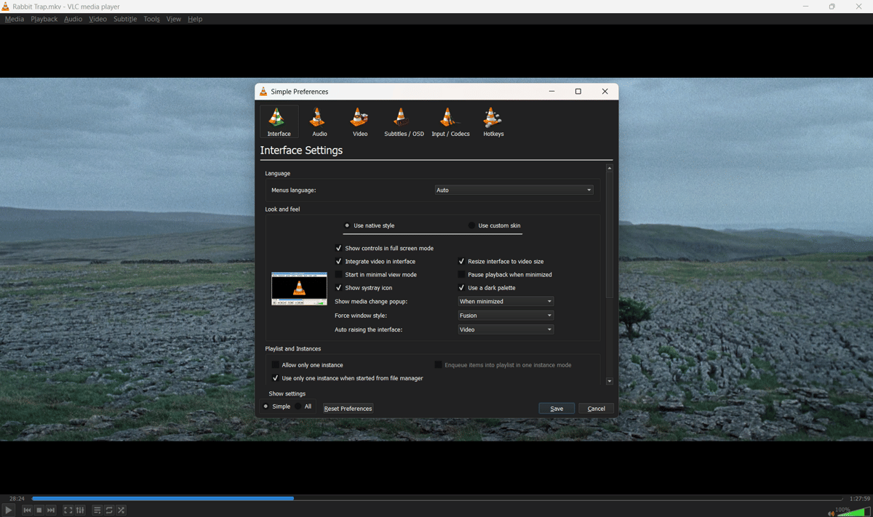Image resolution: width=873 pixels, height=517 pixels.
Task: Click the playback seek bar
Action: click(436, 498)
